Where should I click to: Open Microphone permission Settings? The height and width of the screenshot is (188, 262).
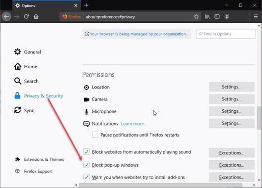pos(232,111)
